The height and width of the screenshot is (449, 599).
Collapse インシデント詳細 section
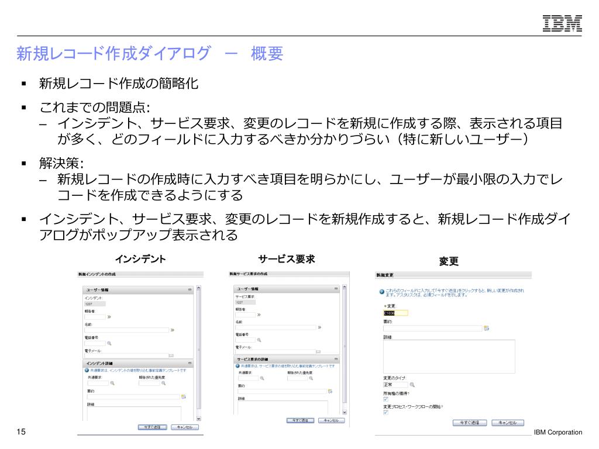pos(190,363)
